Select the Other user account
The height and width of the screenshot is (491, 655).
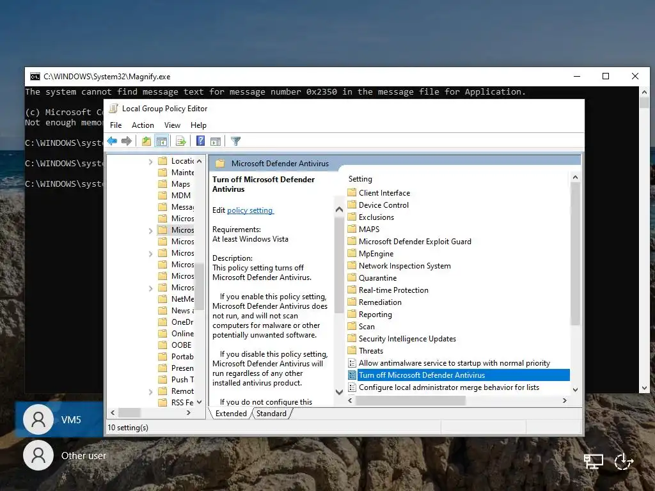pos(65,455)
